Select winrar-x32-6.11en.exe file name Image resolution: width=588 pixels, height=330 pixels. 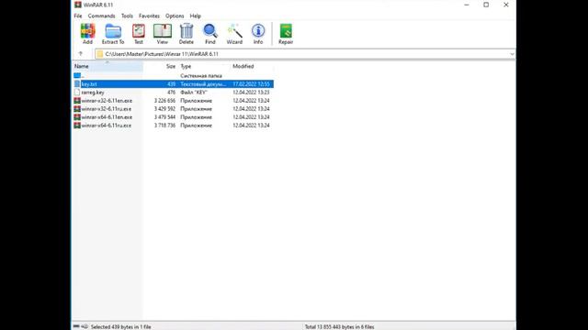pos(107,101)
